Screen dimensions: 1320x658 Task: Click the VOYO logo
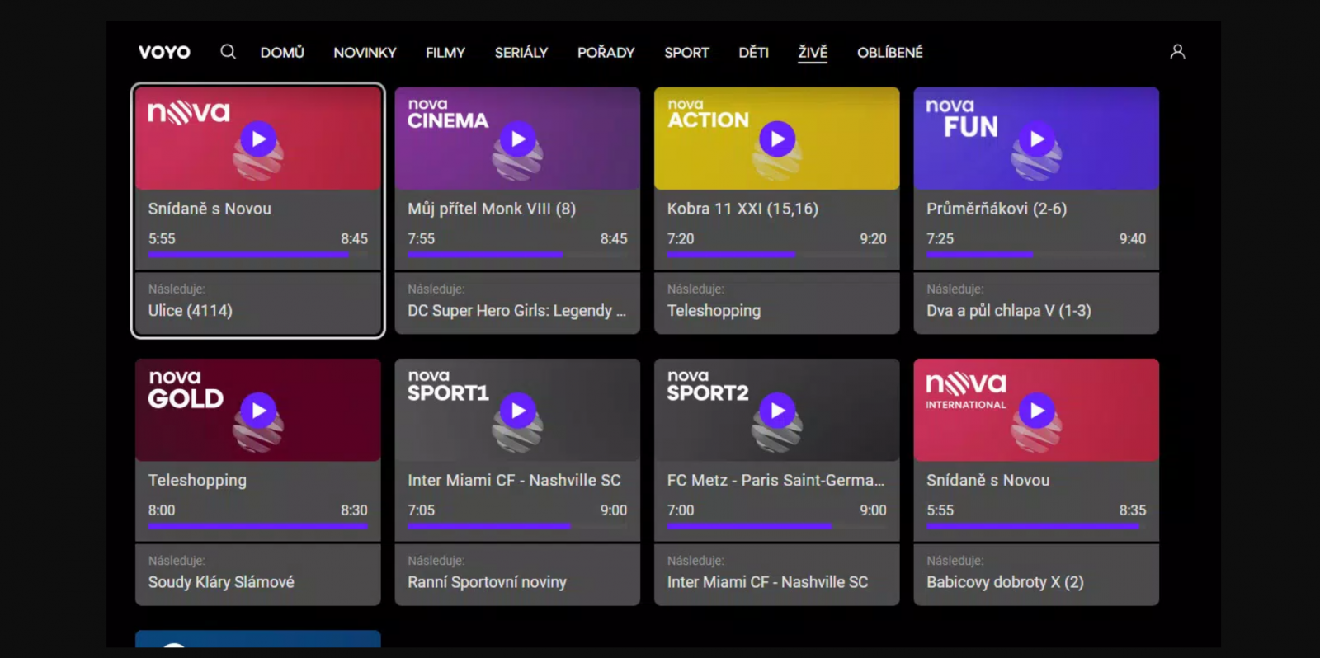tap(164, 52)
